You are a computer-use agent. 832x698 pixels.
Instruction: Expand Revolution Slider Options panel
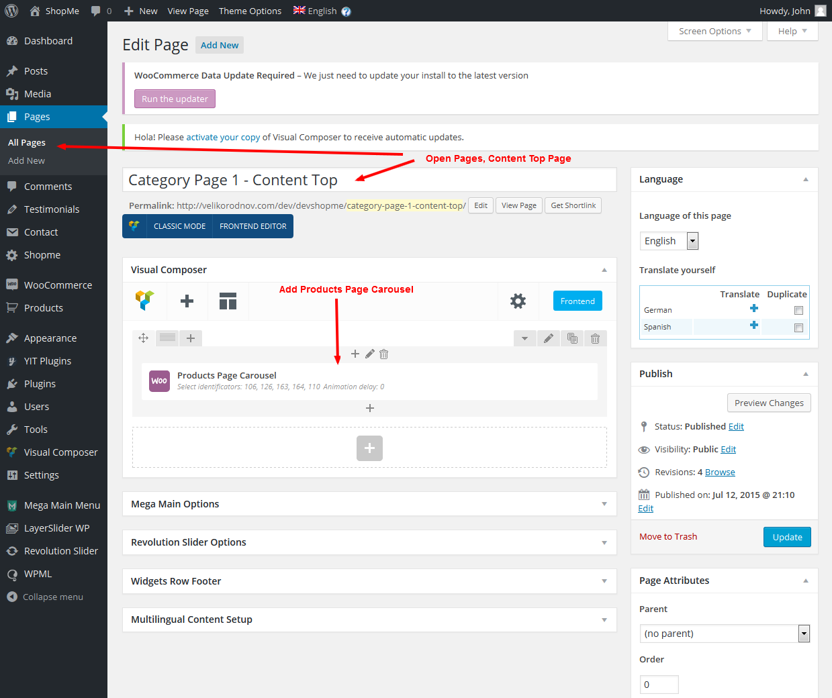pos(369,542)
